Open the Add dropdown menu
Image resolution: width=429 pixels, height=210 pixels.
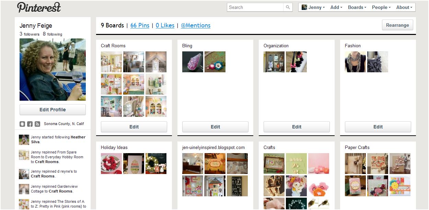click(336, 7)
